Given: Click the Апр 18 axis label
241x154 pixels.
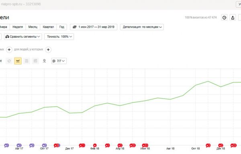Looking at the screenshot, I should [x=120, y=149].
